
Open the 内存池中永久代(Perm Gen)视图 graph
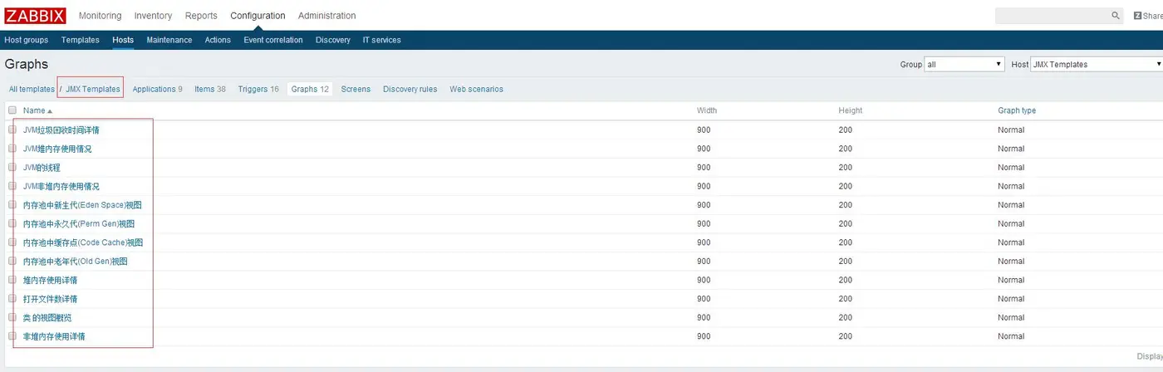[x=79, y=223]
